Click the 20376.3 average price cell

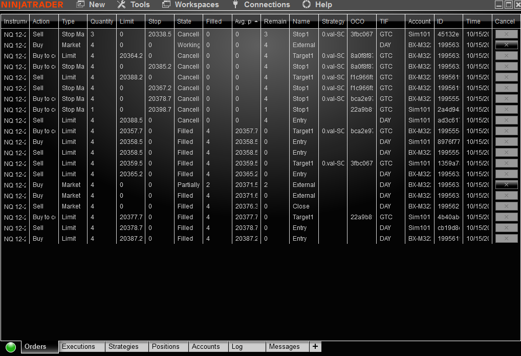(246, 206)
